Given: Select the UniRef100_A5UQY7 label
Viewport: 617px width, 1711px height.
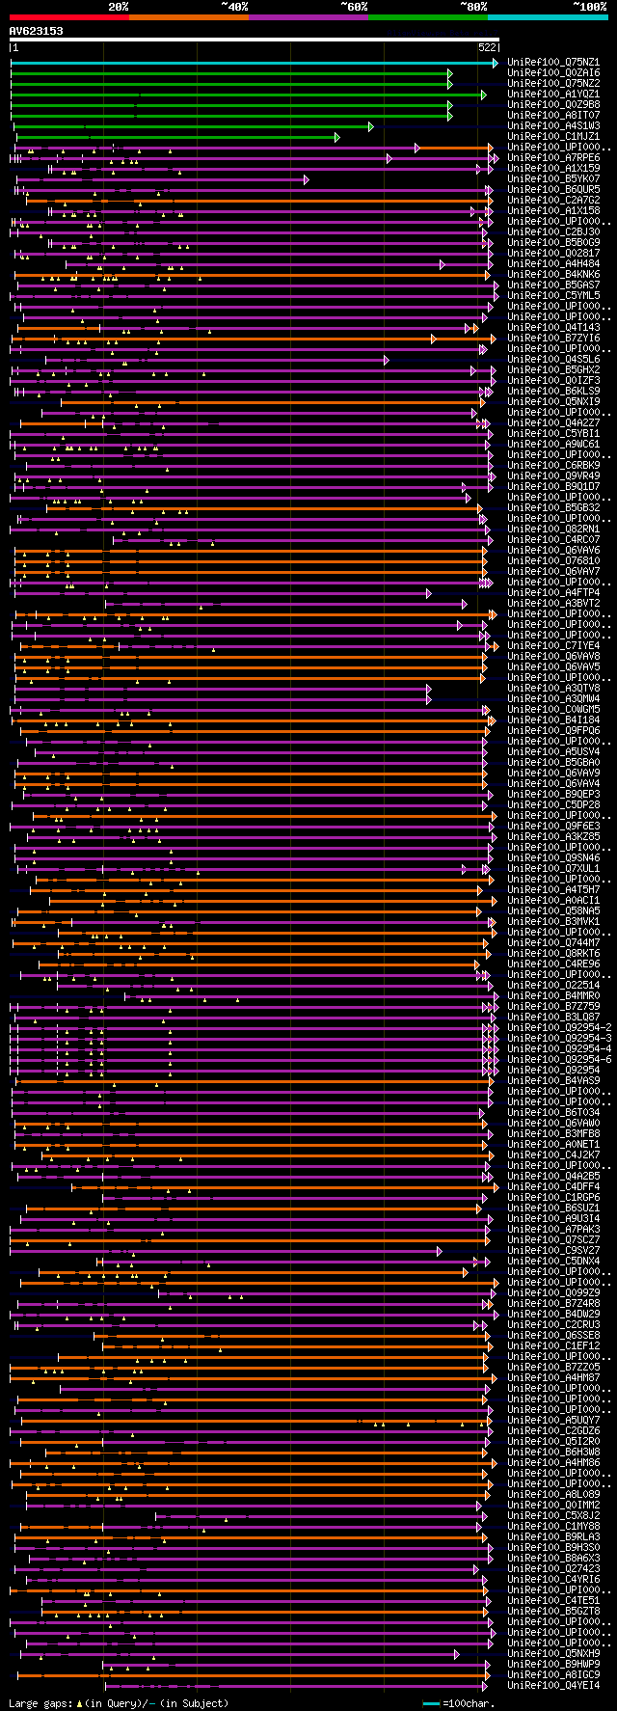Looking at the screenshot, I should pos(553,1421).
